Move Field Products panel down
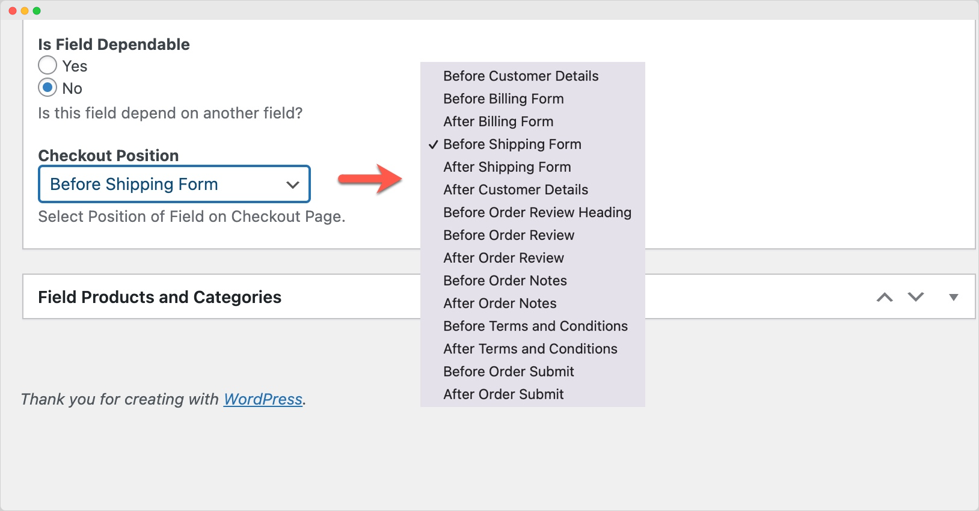This screenshot has width=979, height=511. 916,297
